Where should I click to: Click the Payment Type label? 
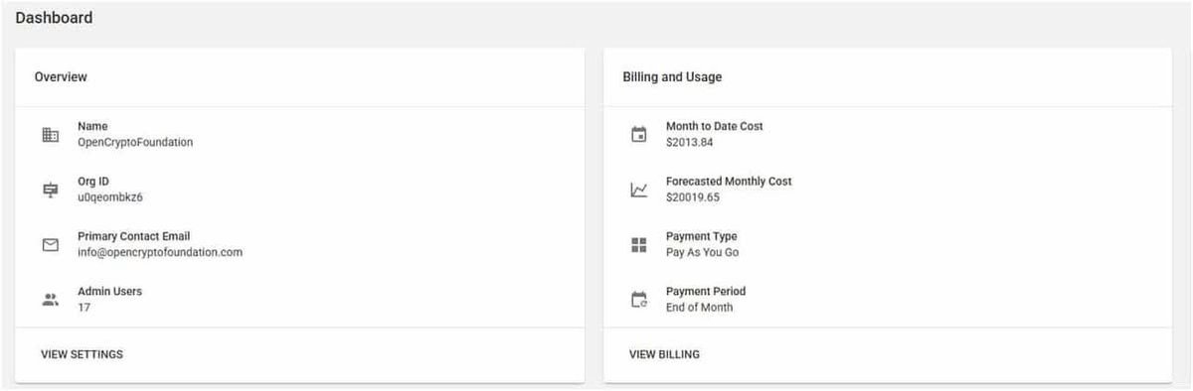702,236
